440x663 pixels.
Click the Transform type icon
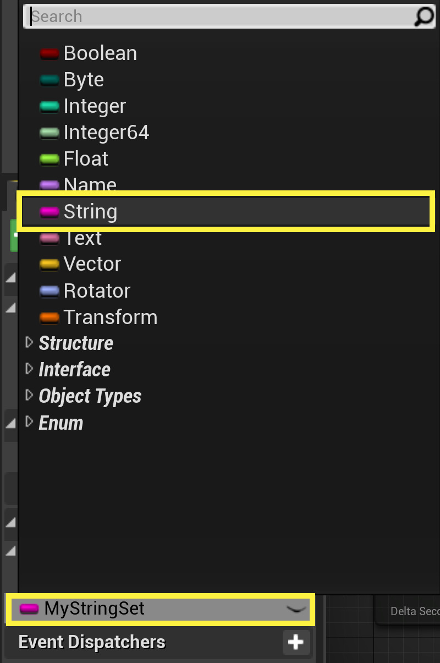pyautogui.click(x=50, y=316)
